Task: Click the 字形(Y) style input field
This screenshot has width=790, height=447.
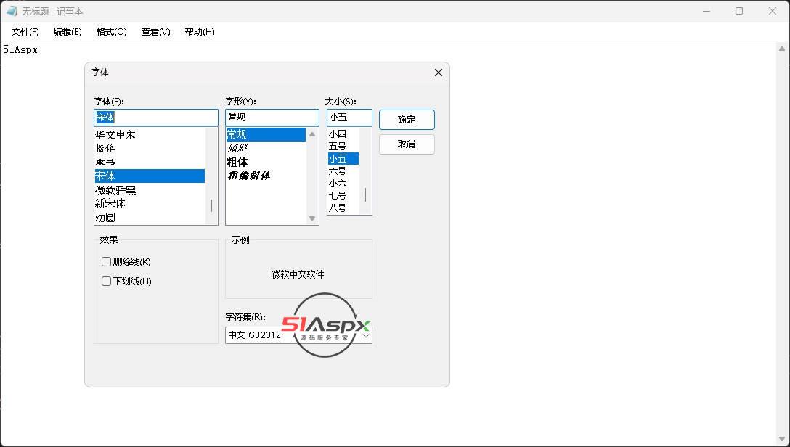Action: coord(272,118)
